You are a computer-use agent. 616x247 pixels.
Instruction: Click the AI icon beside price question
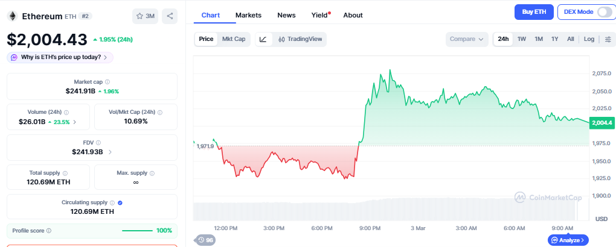point(14,57)
